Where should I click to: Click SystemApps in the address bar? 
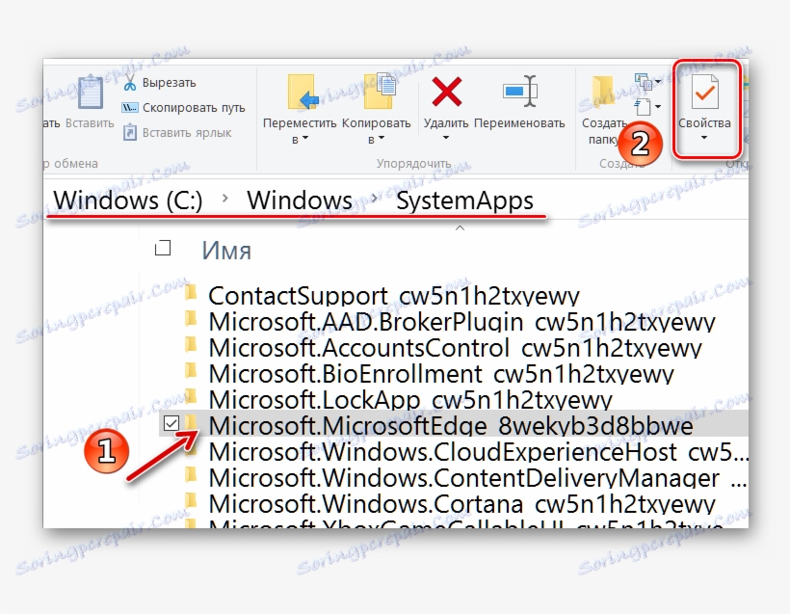click(464, 201)
